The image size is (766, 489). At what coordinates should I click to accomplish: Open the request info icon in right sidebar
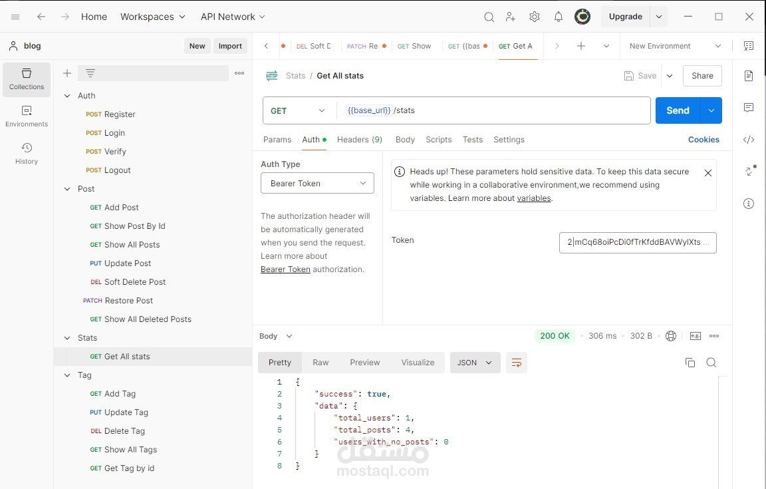(749, 204)
